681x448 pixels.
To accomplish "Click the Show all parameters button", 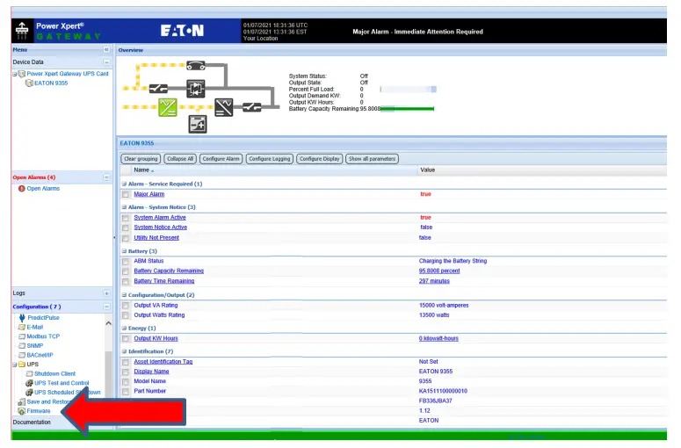I will pyautogui.click(x=372, y=159).
